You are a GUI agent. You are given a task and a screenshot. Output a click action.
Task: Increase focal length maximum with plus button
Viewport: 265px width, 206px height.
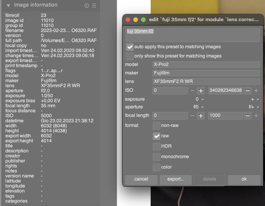coord(256,116)
